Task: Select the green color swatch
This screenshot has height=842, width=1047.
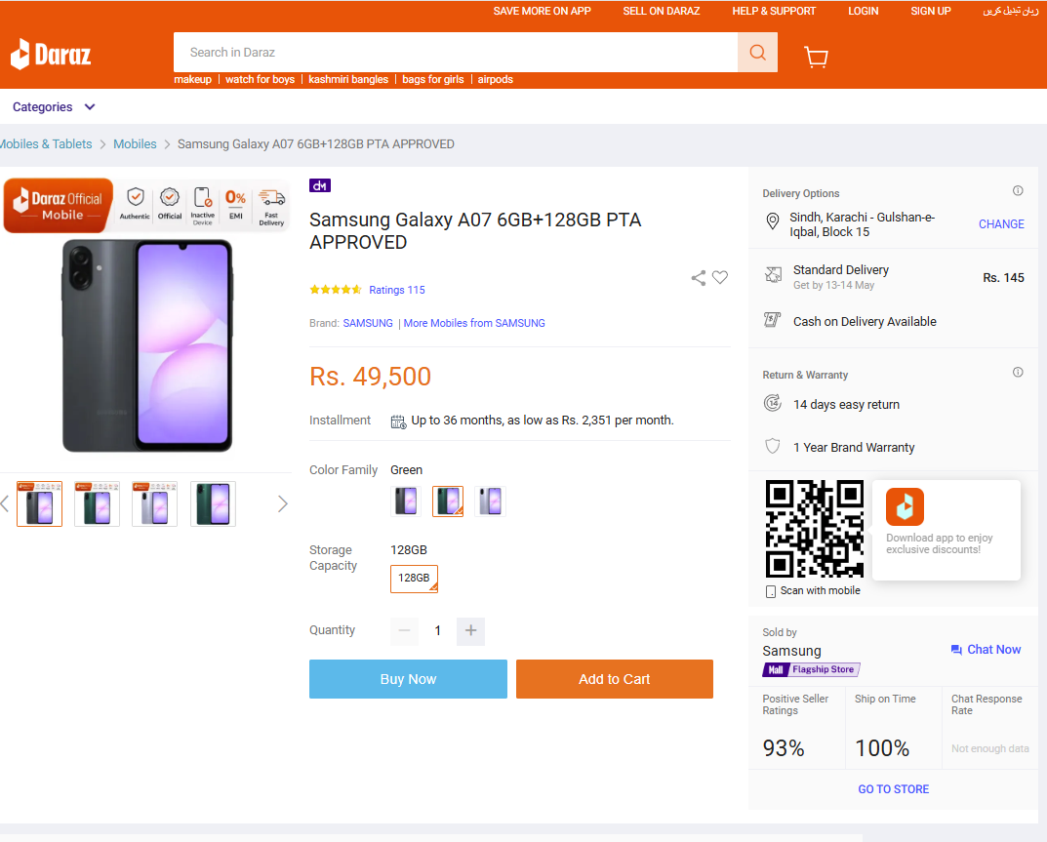Action: click(448, 501)
